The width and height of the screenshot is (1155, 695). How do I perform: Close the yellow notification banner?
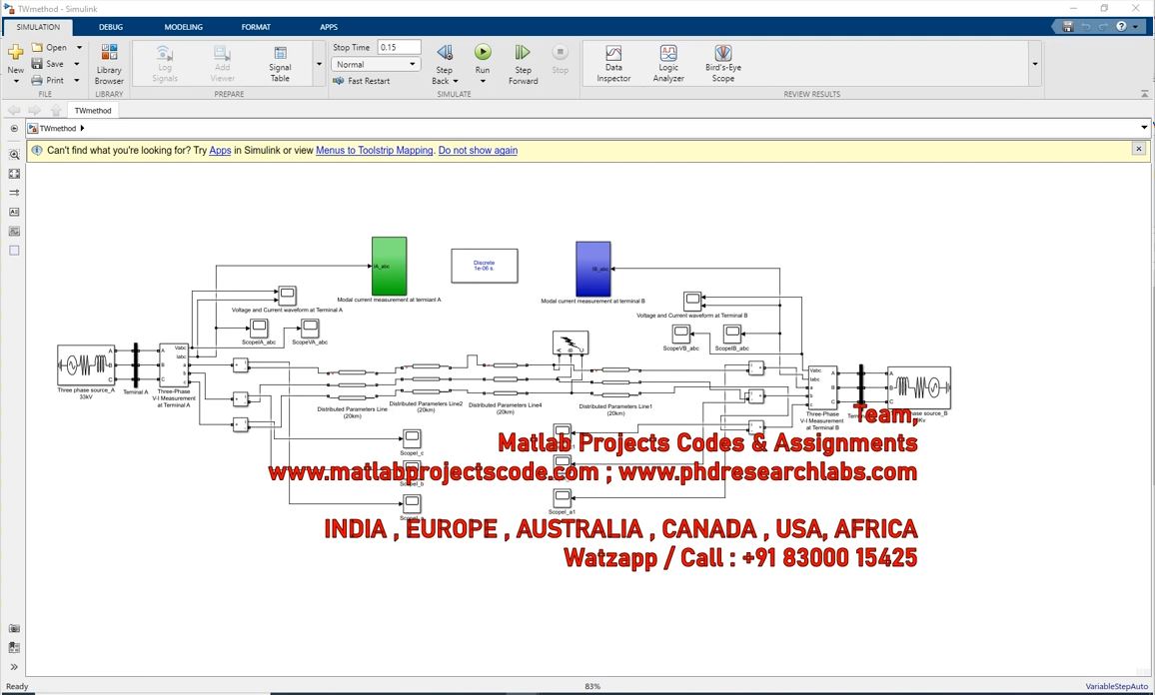click(1139, 149)
